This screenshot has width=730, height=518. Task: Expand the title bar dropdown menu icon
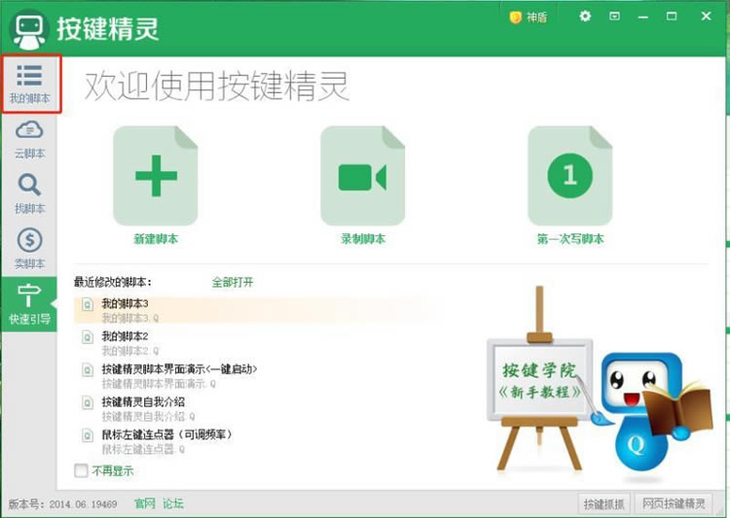[x=614, y=17]
